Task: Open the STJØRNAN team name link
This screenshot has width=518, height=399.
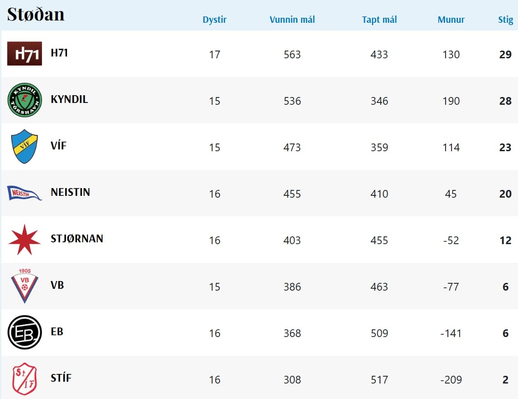Action: [77, 239]
